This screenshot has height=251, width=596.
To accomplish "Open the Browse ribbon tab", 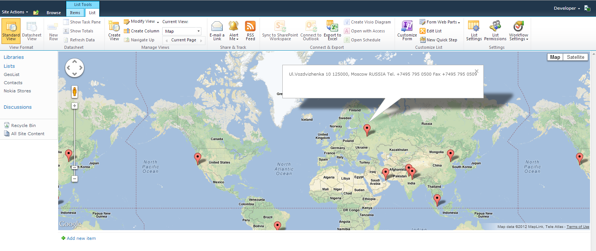I will tap(54, 13).
